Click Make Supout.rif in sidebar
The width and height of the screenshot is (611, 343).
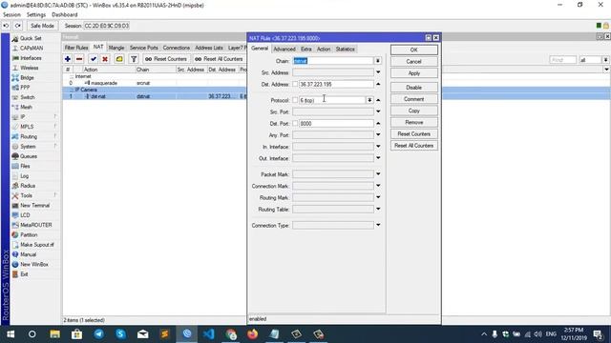[37, 245]
